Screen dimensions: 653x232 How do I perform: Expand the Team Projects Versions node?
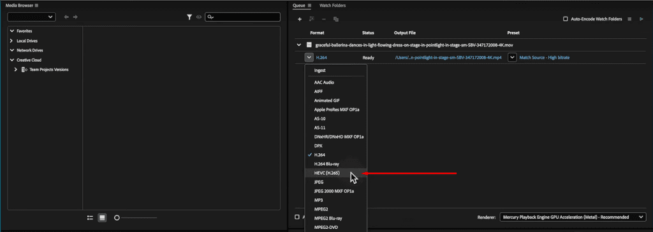15,69
